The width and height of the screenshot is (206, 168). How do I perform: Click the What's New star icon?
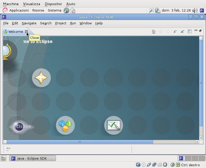coord(41,78)
